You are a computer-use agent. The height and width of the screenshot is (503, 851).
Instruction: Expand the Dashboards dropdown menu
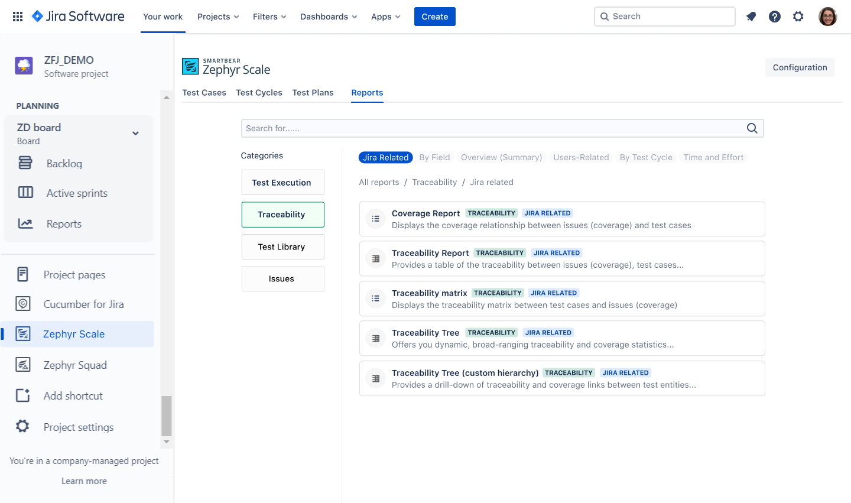pos(329,17)
